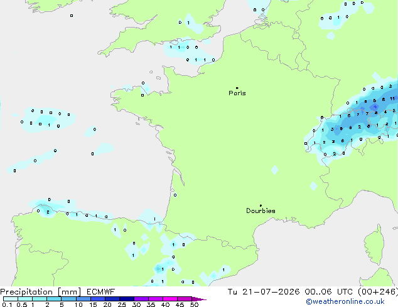Click the legend scale label 25
The width and height of the screenshot is (398, 307).
pos(122,304)
